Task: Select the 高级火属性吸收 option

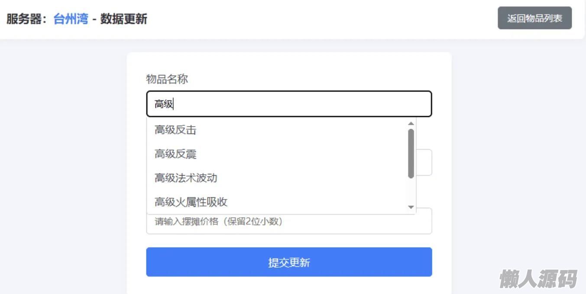Action: tap(191, 202)
